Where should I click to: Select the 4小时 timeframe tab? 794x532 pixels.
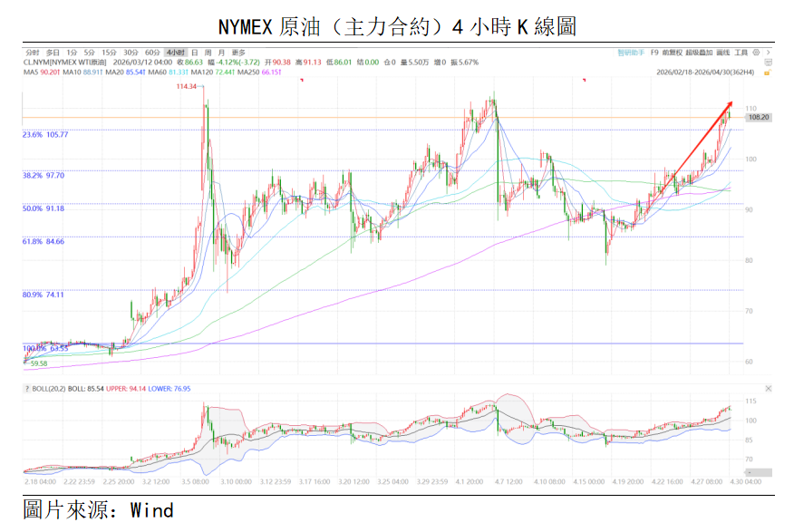(175, 53)
